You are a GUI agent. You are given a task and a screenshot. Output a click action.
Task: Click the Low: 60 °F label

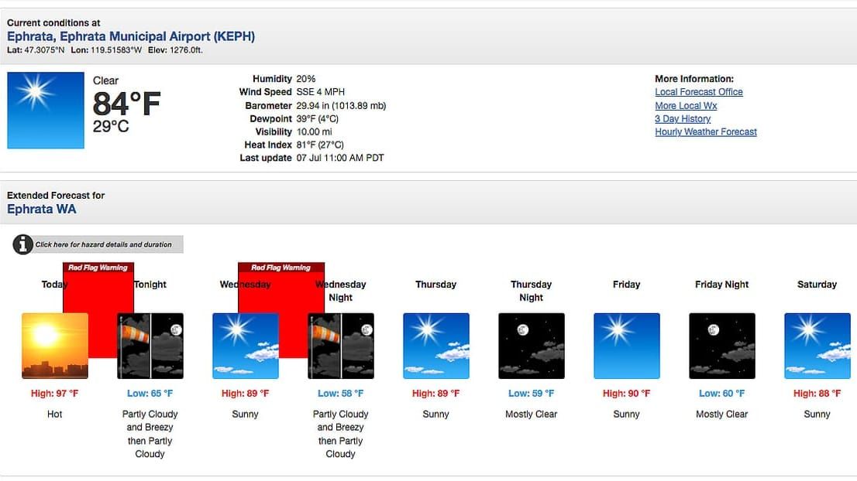(722, 393)
